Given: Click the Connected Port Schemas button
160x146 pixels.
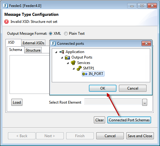Looking at the screenshot, I should point(129,120).
